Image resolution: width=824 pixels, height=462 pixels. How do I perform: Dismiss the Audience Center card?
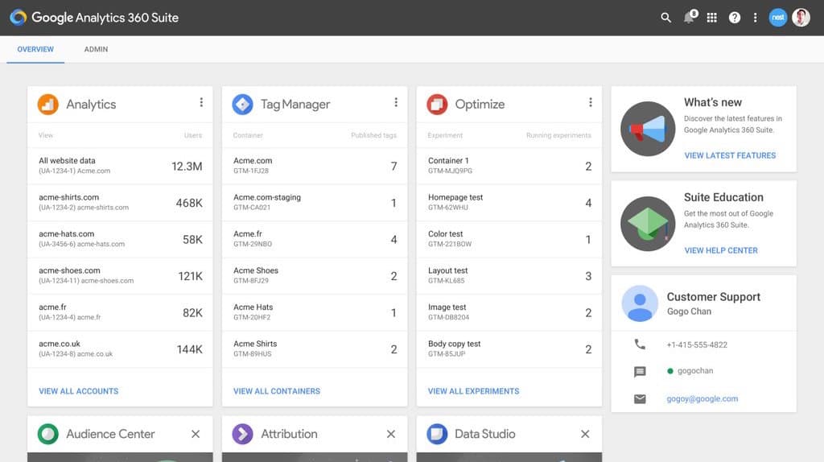(x=196, y=434)
